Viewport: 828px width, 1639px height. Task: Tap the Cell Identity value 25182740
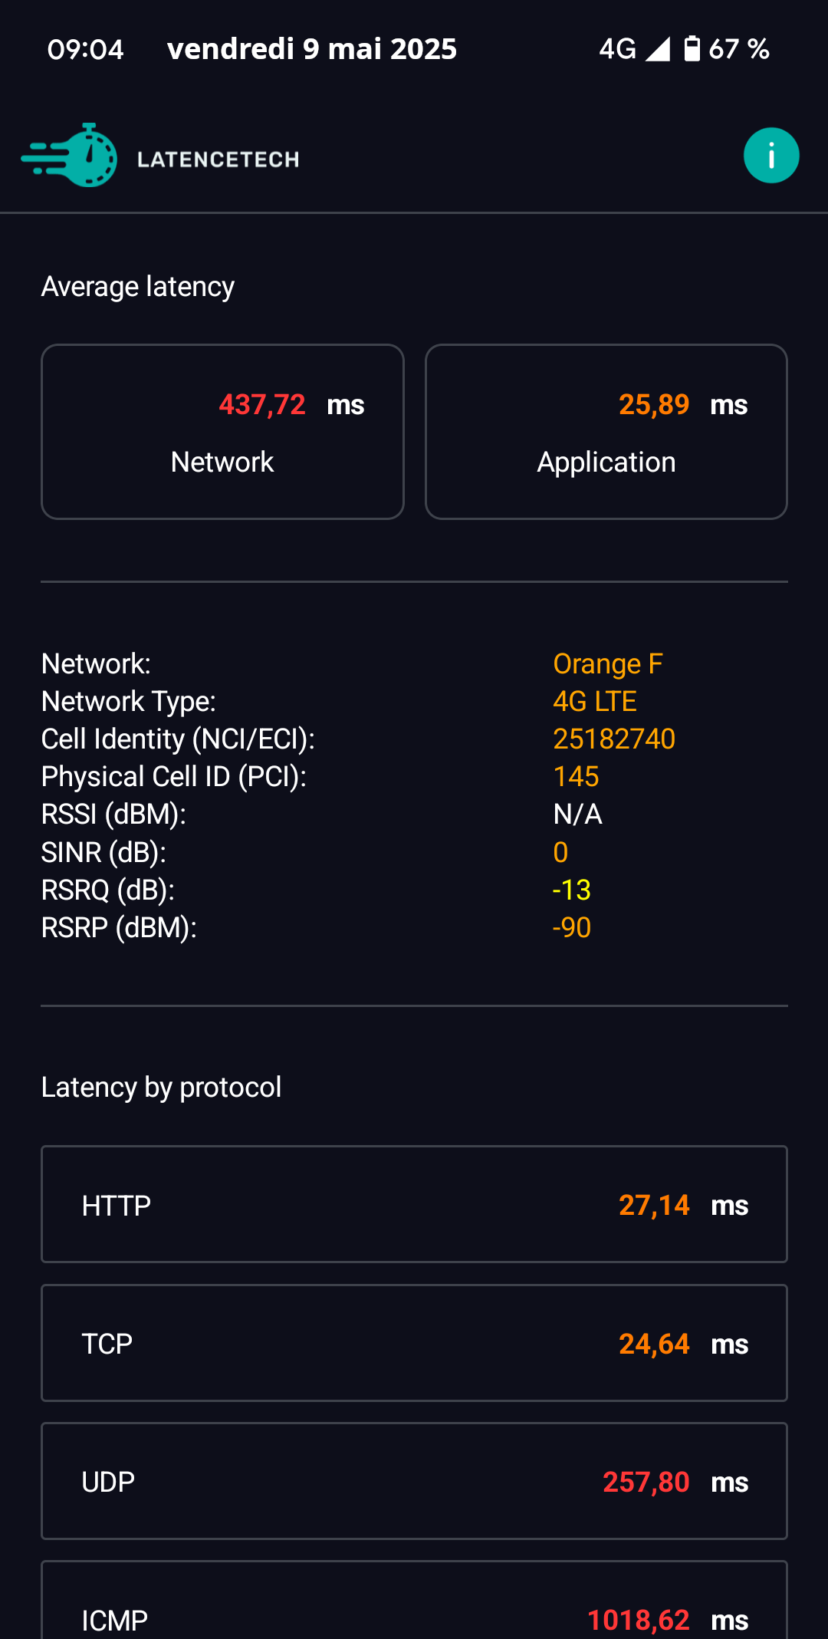614,739
